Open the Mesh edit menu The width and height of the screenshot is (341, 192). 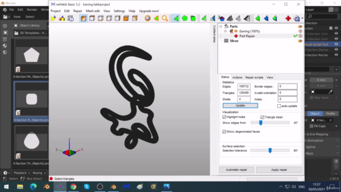click(x=93, y=11)
